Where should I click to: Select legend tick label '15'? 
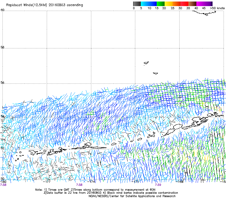(x=157, y=8)
